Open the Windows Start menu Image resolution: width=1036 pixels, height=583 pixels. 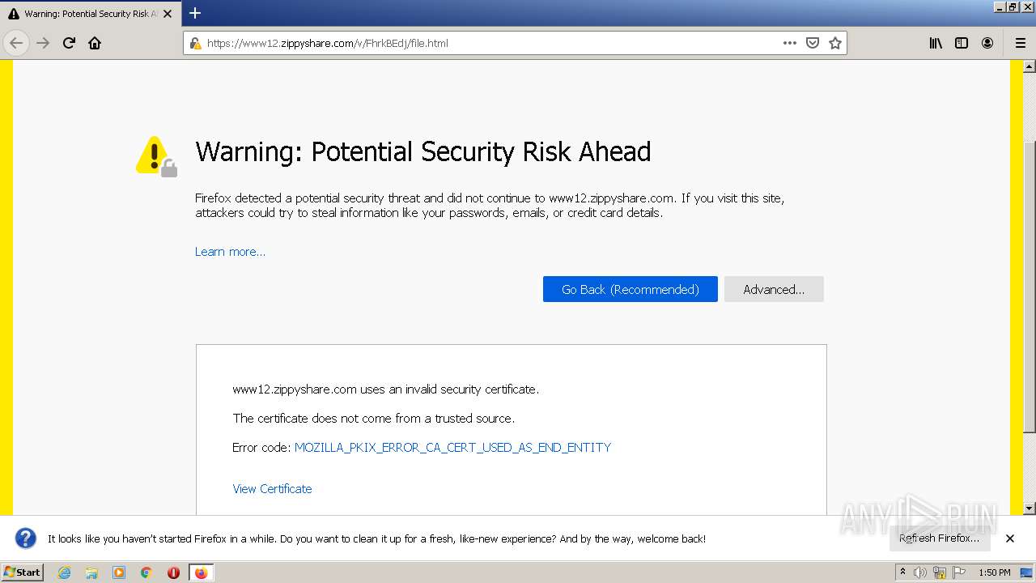coord(23,572)
